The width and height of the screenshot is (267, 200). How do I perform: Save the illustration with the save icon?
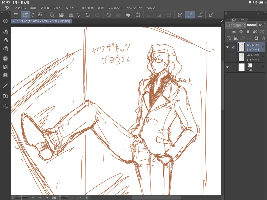(71, 15)
